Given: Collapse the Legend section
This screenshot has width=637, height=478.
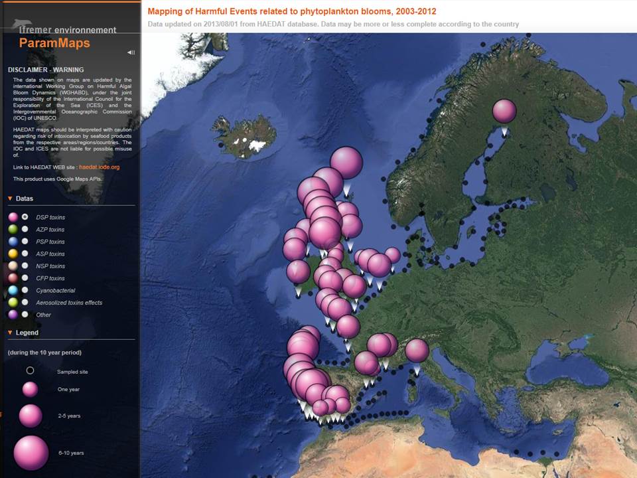Looking at the screenshot, I should click(9, 333).
